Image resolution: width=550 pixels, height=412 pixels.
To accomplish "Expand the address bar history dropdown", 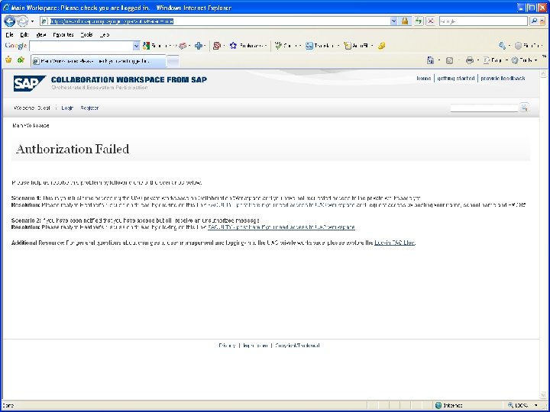I will pyautogui.click(x=393, y=21).
